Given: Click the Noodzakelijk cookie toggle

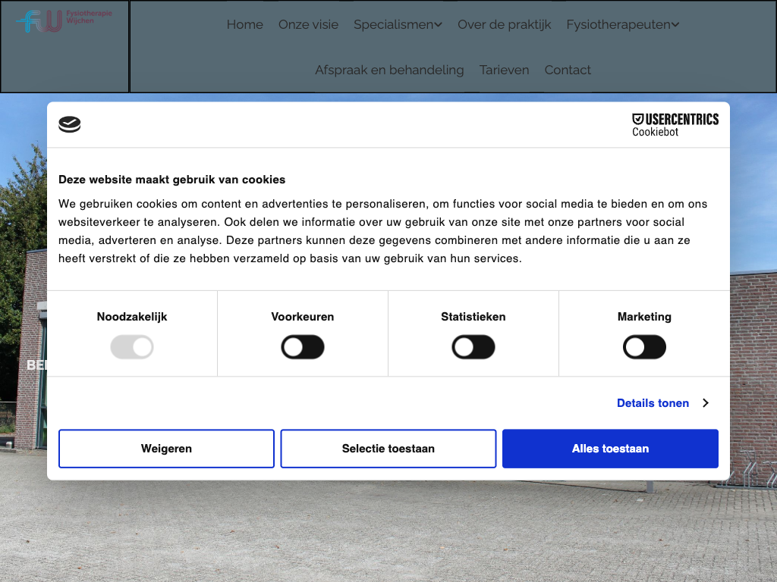Looking at the screenshot, I should pyautogui.click(x=132, y=348).
